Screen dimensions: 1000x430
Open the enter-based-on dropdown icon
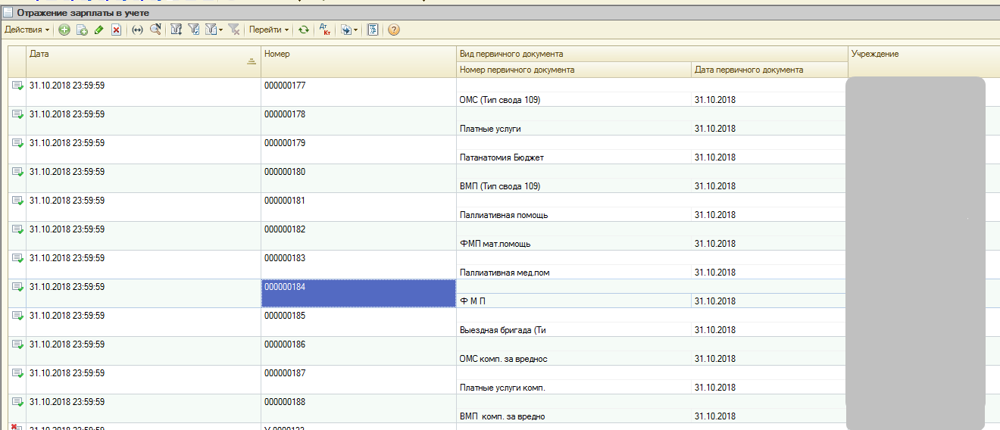[x=348, y=30]
